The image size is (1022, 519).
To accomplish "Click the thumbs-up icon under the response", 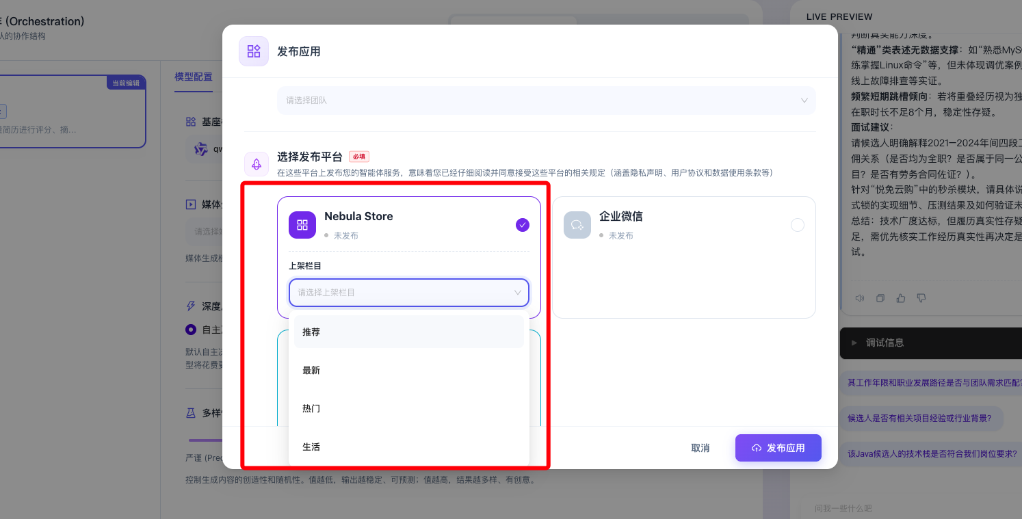I will click(x=900, y=298).
